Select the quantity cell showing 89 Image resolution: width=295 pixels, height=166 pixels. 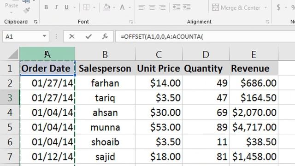point(206,127)
